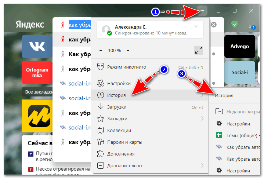Open the browser hamburger menu
This screenshot has height=179, width=264.
click(202, 11)
